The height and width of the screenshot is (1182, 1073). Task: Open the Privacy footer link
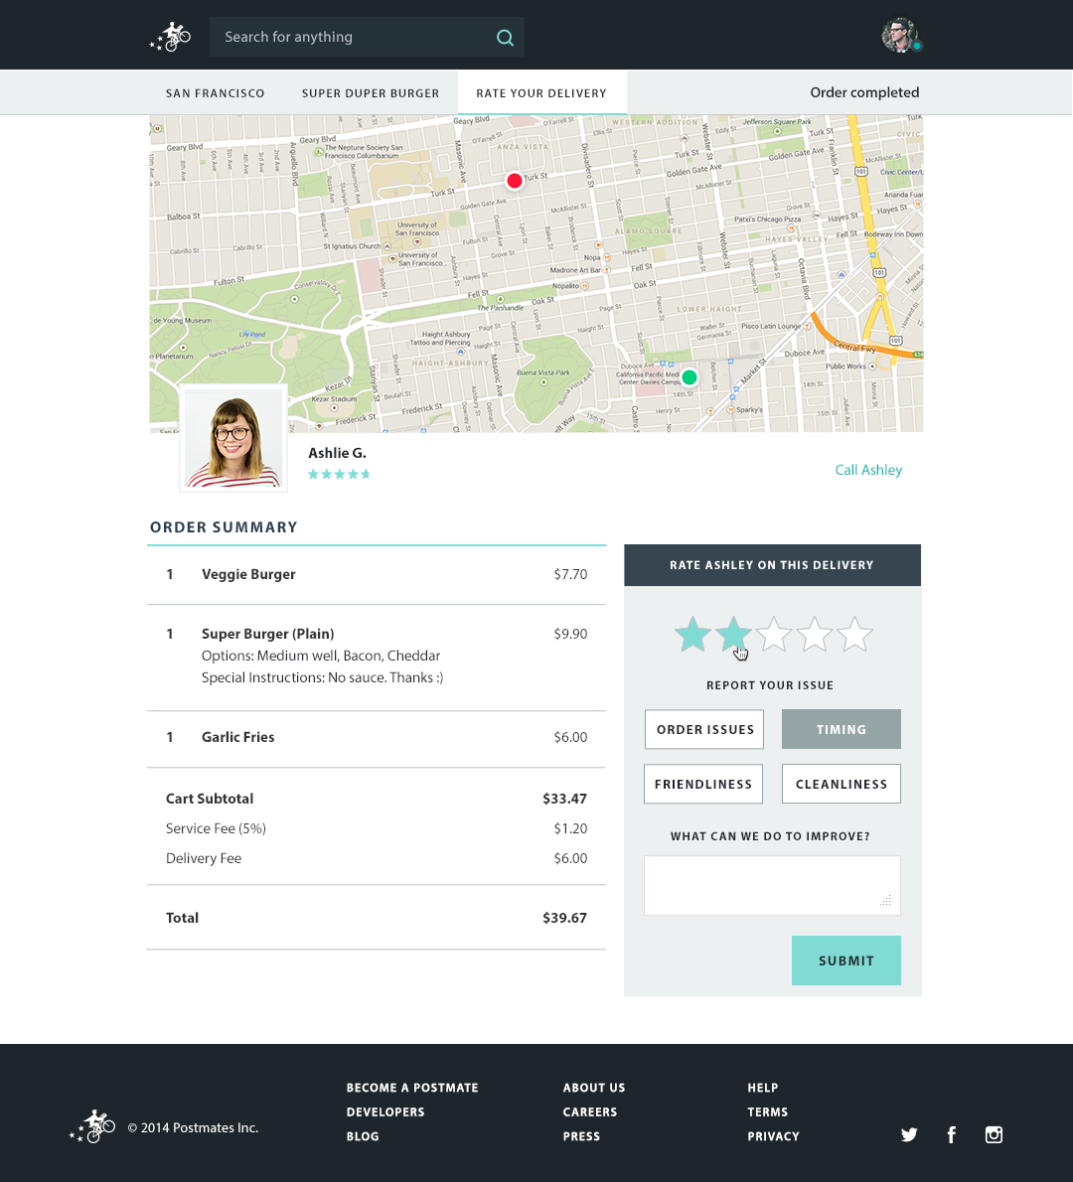773,1136
